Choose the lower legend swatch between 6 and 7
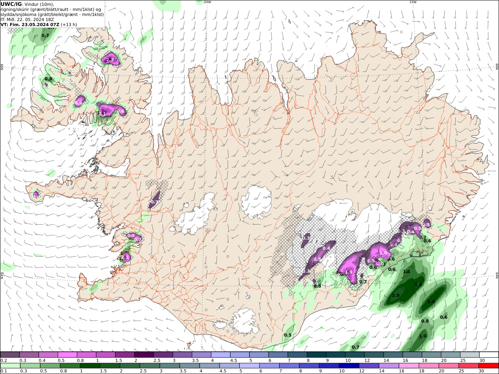Image resolution: width=499 pixels, height=374 pixels. pyautogui.click(x=269, y=366)
